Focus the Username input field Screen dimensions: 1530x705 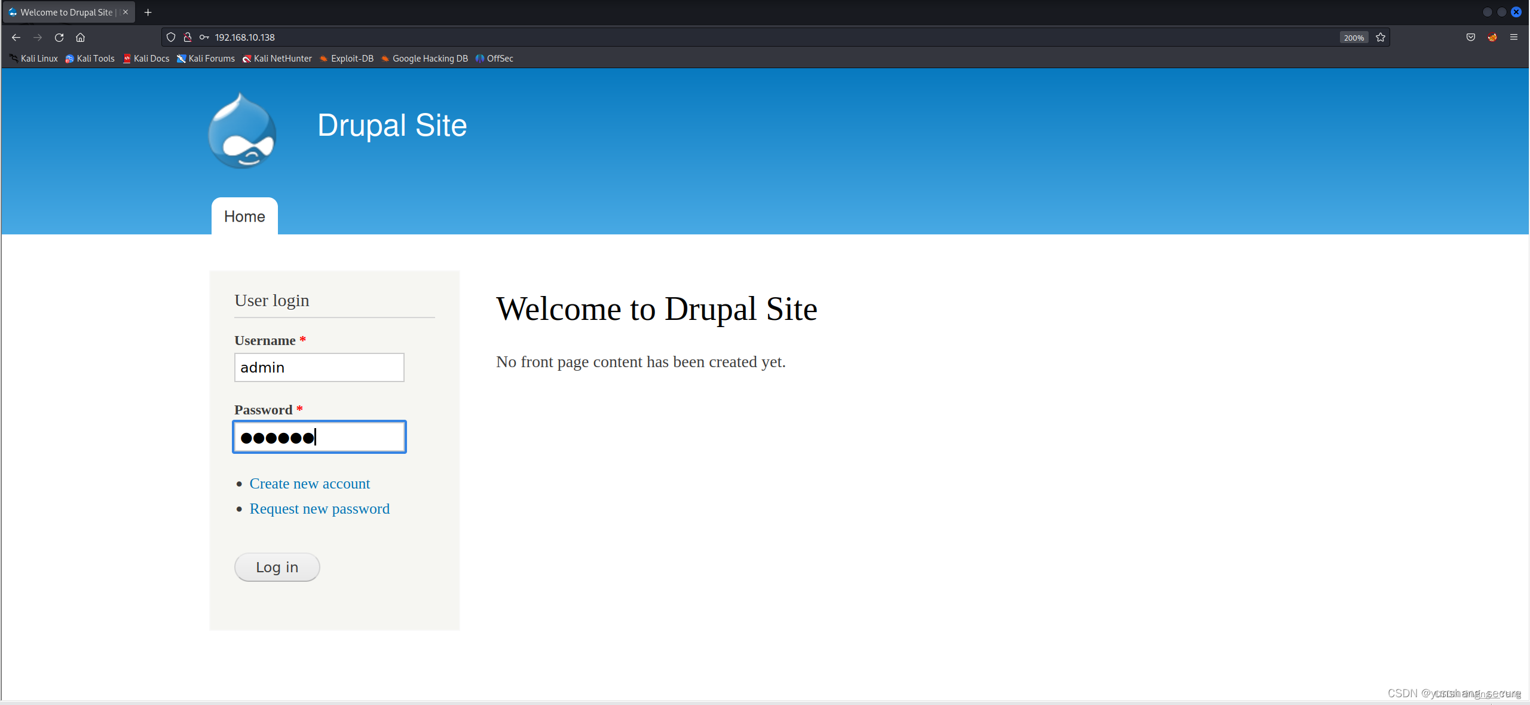[x=319, y=367]
